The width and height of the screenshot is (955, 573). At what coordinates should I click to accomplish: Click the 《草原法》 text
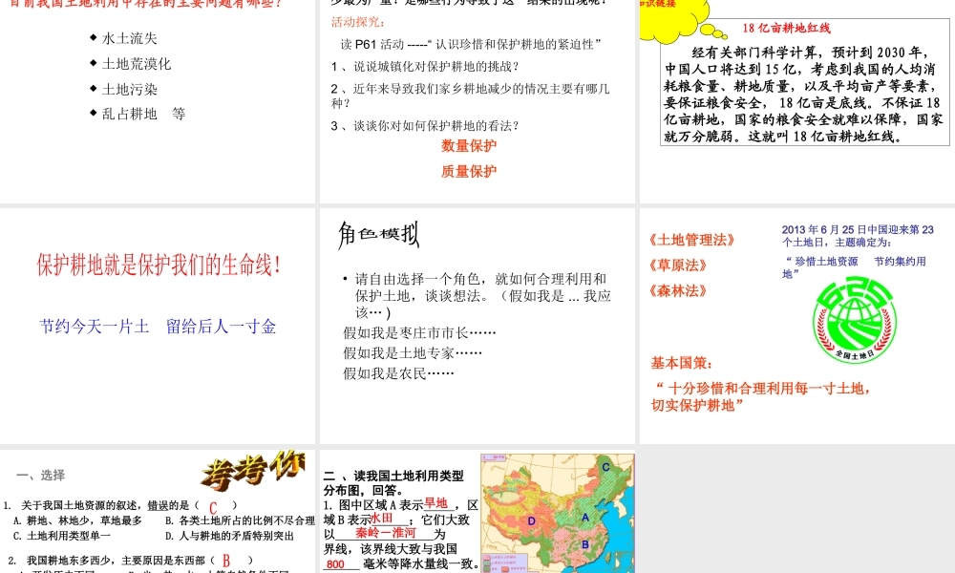pos(678,265)
